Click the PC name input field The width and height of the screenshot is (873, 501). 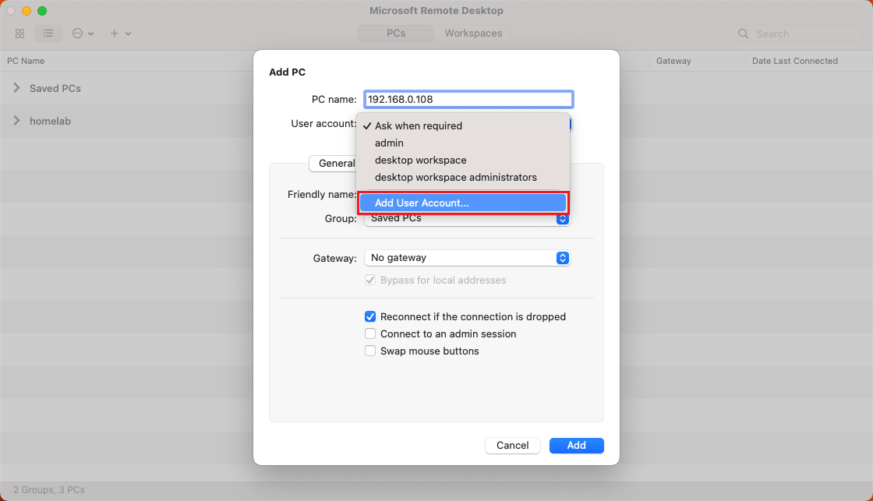468,99
